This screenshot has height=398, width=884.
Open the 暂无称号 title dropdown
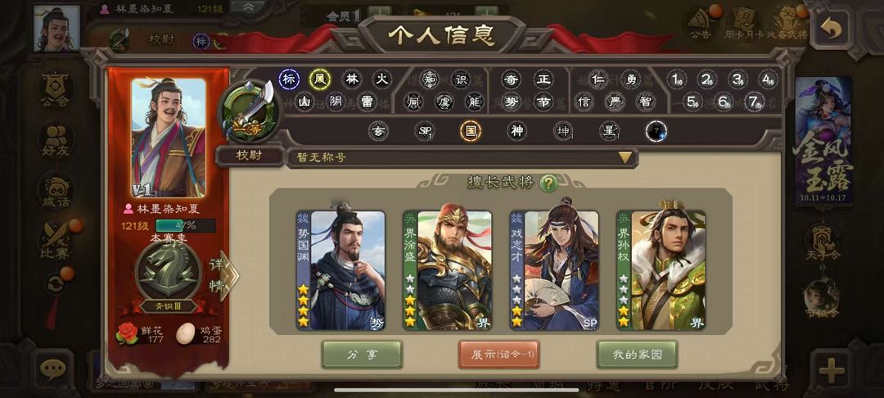click(462, 157)
